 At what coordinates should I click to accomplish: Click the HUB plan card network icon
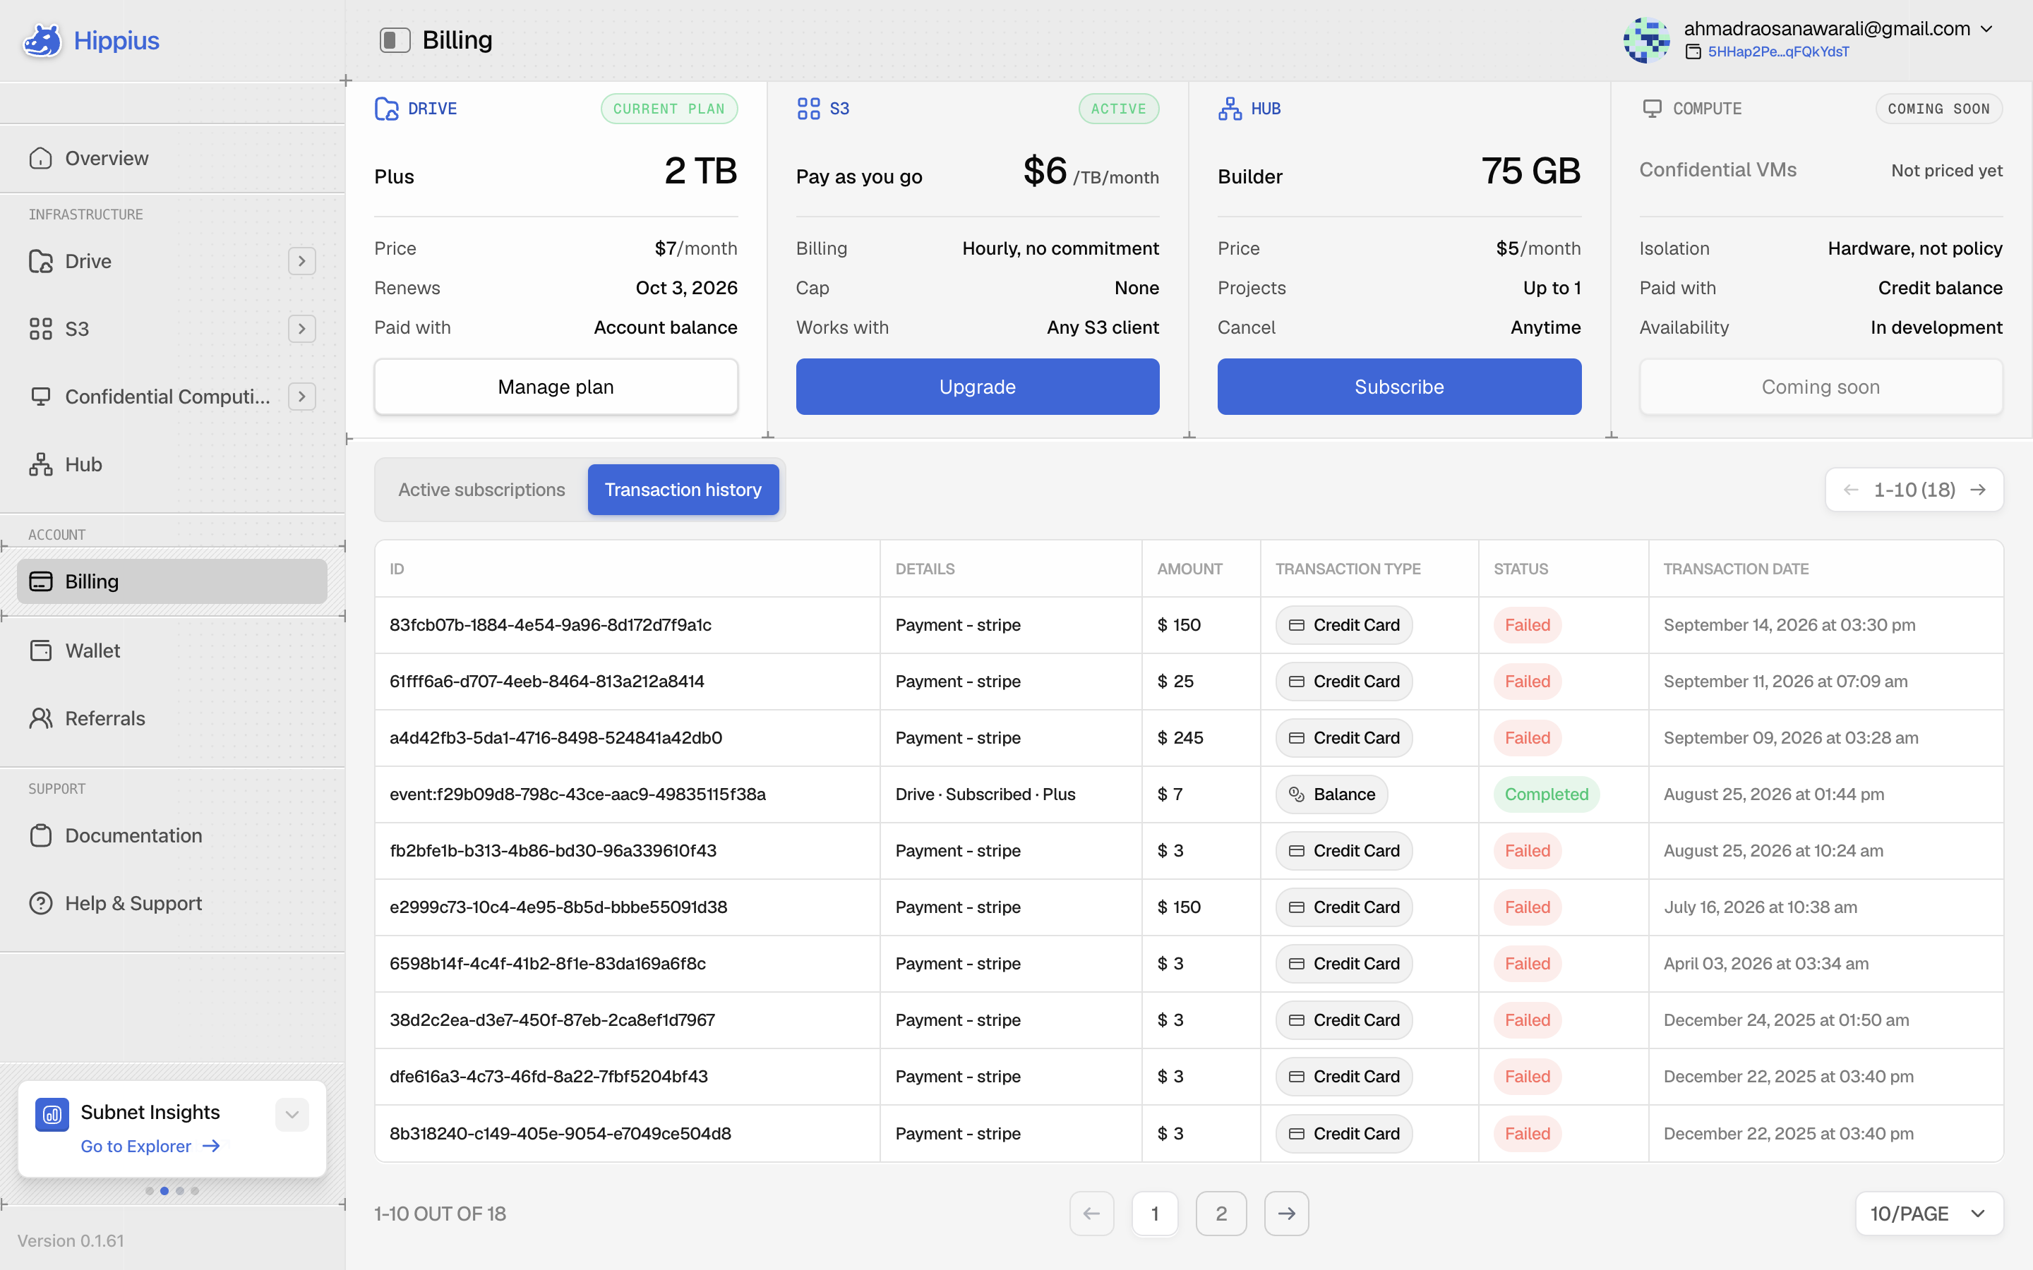pos(1230,109)
